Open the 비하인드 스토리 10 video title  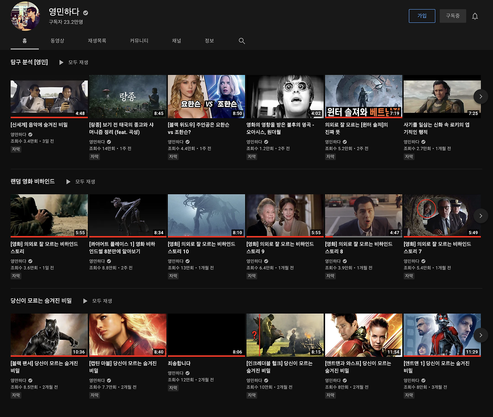[x=202, y=248]
